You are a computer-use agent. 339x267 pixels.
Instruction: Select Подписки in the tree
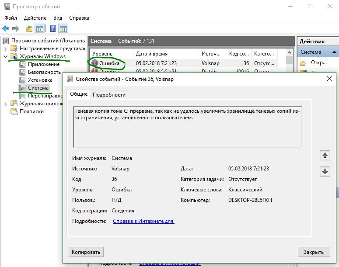[x=31, y=111]
